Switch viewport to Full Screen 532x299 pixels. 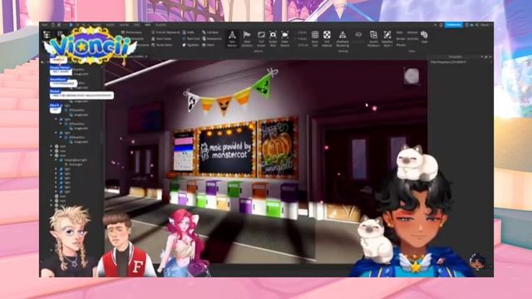(x=261, y=39)
